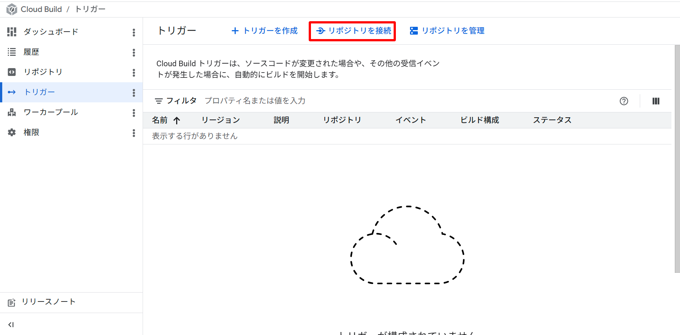
Task: Click the ビルド構成 column header
Action: coord(480,120)
